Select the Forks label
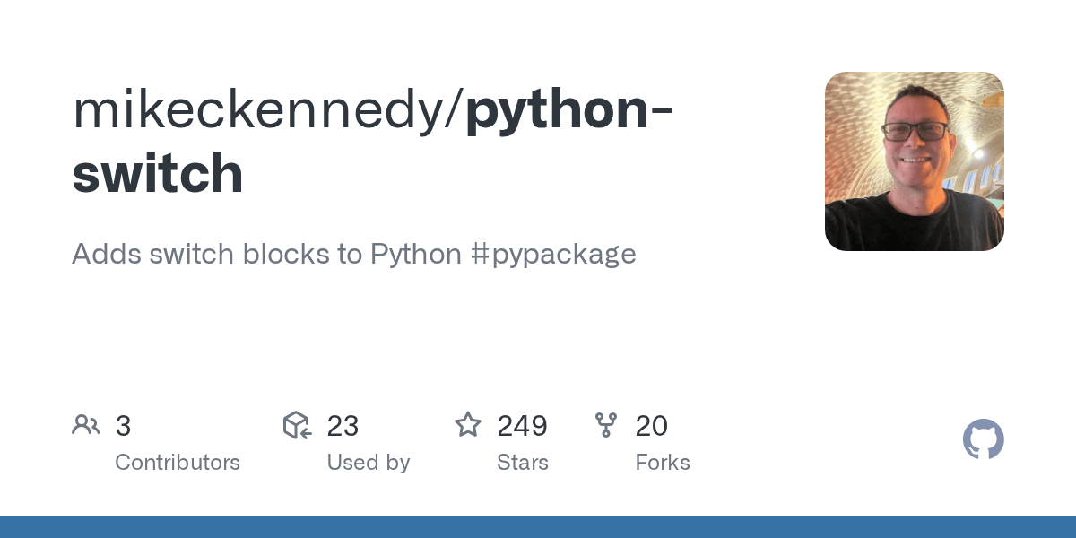This screenshot has width=1076, height=538. pyautogui.click(x=662, y=463)
